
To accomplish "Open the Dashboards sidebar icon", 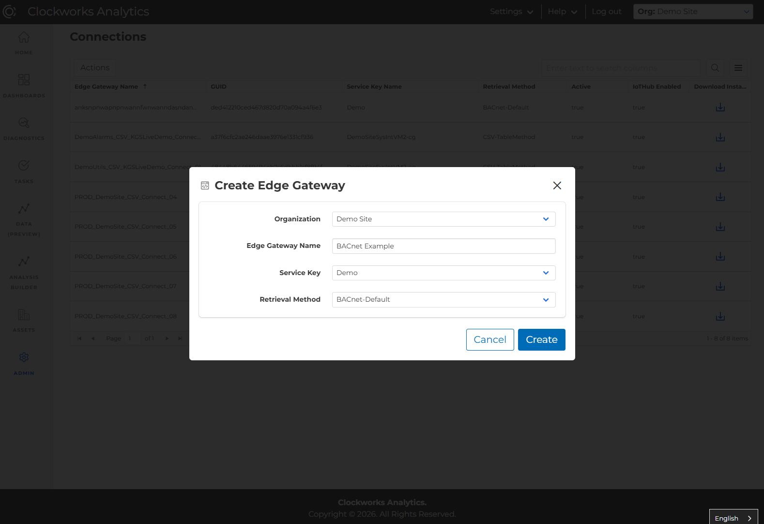I will [x=24, y=79].
